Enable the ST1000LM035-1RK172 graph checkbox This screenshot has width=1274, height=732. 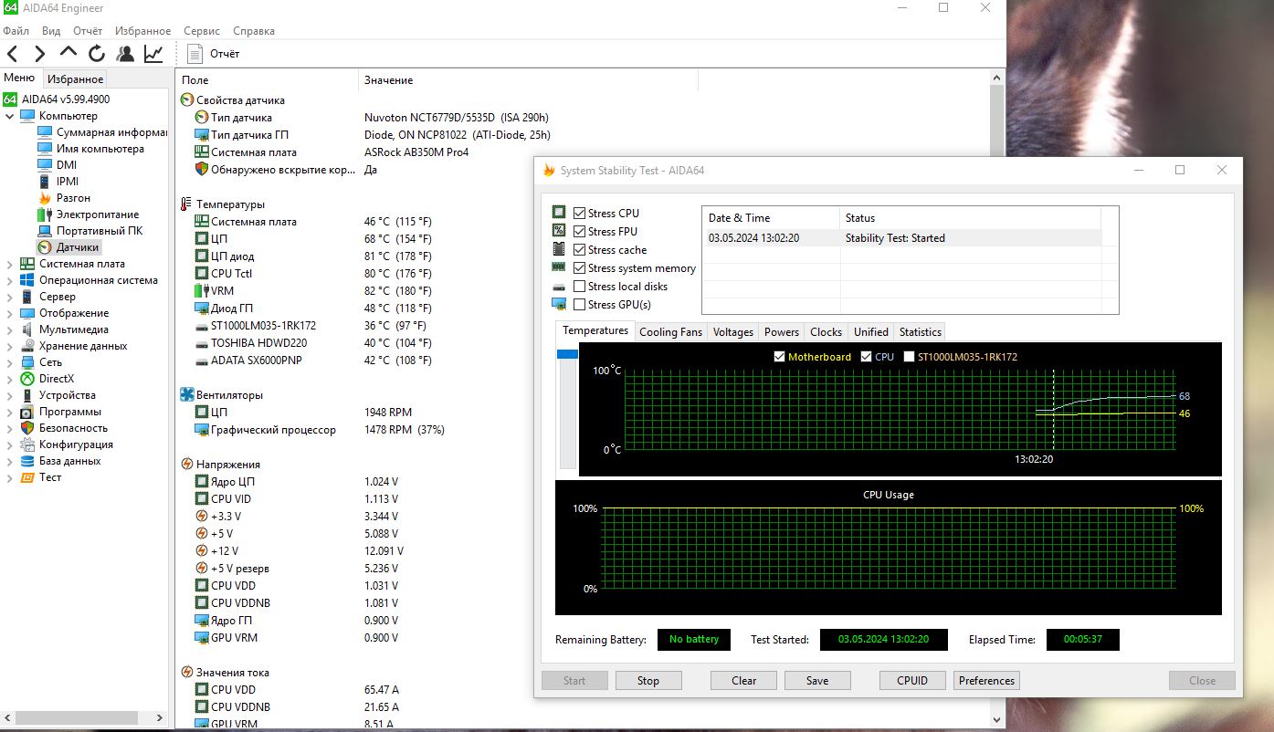click(x=909, y=357)
